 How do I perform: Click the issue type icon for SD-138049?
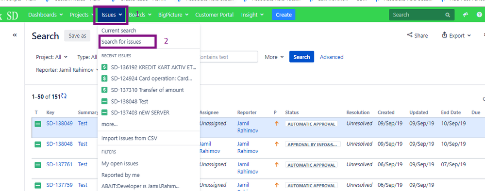38,124
